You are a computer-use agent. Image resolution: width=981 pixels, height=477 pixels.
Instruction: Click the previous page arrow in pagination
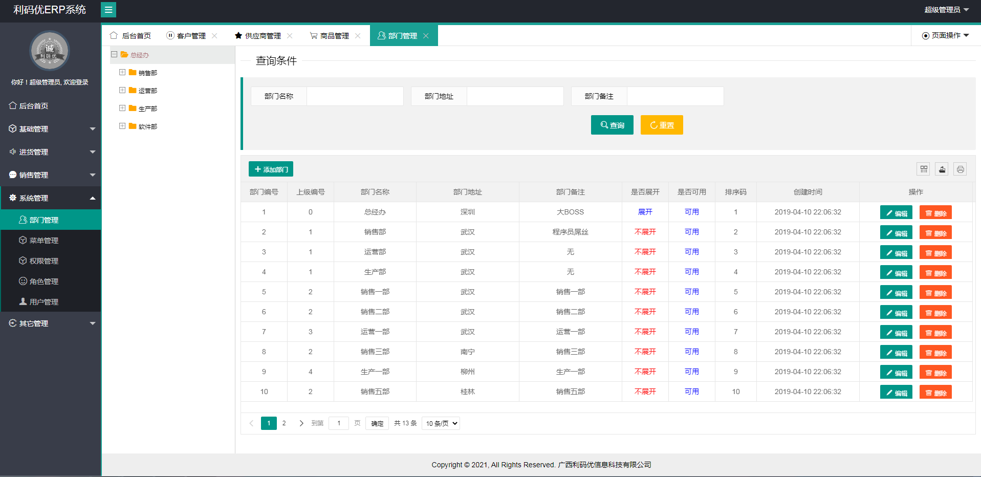251,423
